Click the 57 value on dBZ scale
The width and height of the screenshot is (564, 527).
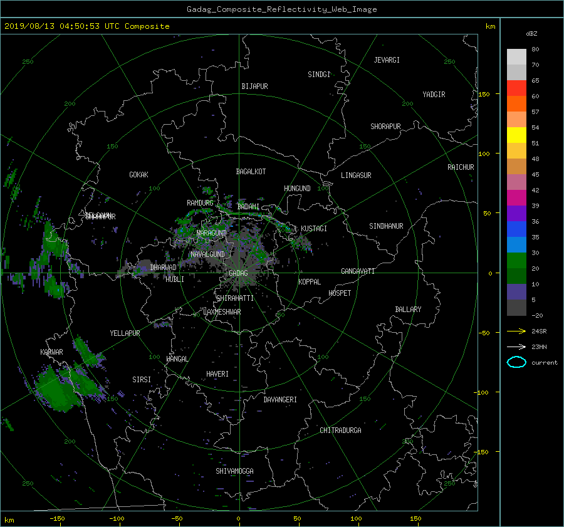click(535, 112)
